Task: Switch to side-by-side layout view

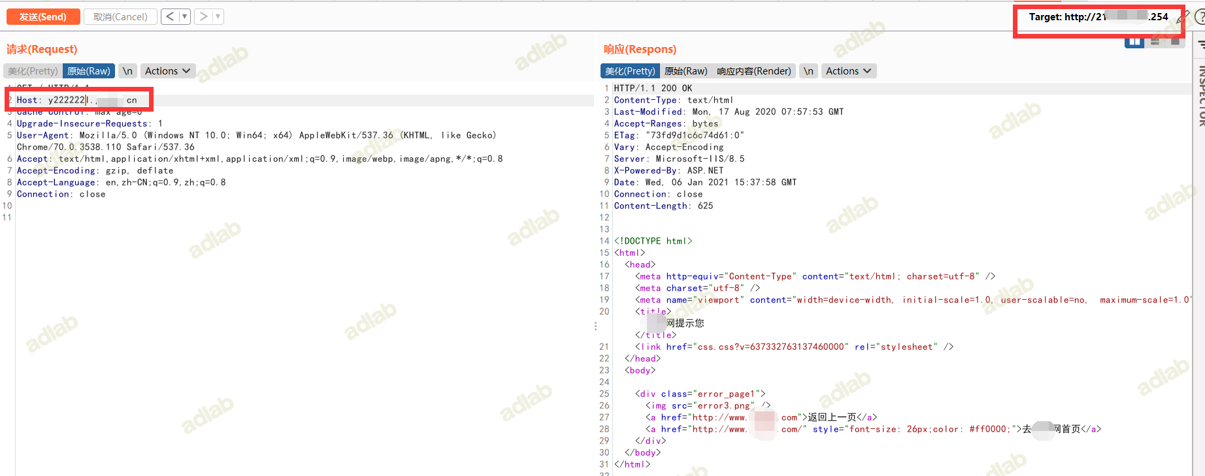Action: 1134,42
